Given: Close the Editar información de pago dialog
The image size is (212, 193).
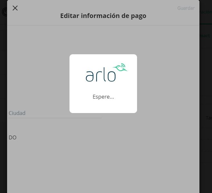Looking at the screenshot, I should click(15, 8).
